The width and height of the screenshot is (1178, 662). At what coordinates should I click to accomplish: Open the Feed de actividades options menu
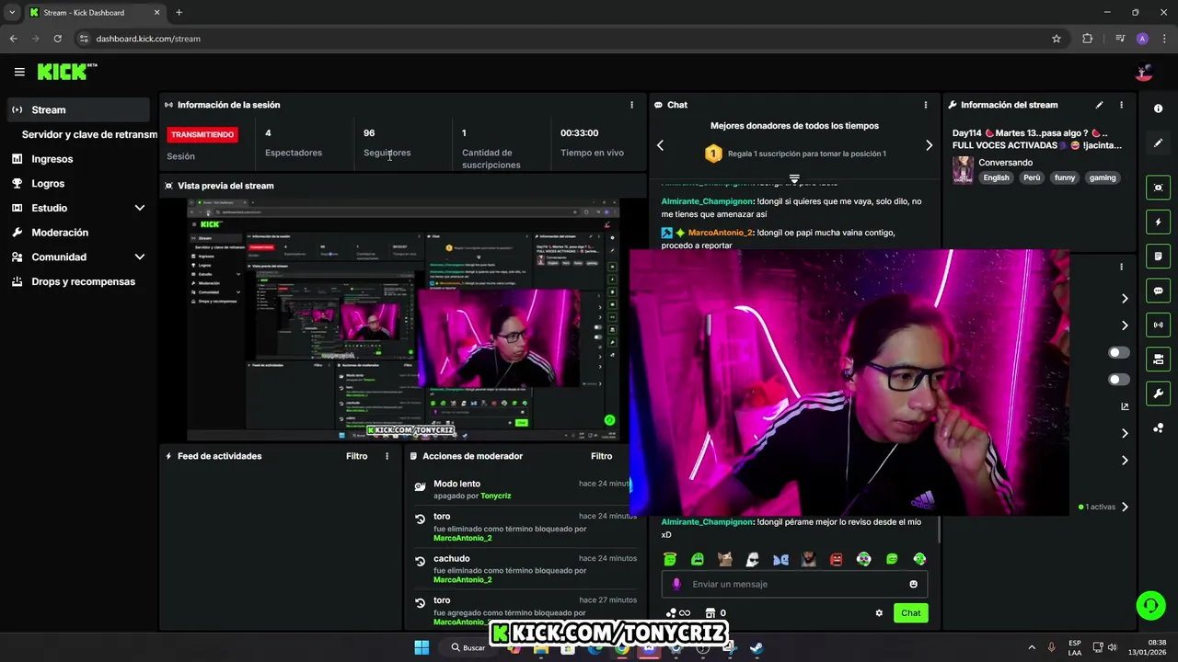point(387,456)
